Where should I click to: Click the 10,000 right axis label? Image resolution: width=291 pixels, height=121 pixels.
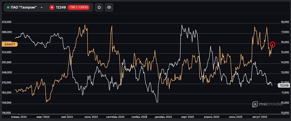click(x=284, y=113)
